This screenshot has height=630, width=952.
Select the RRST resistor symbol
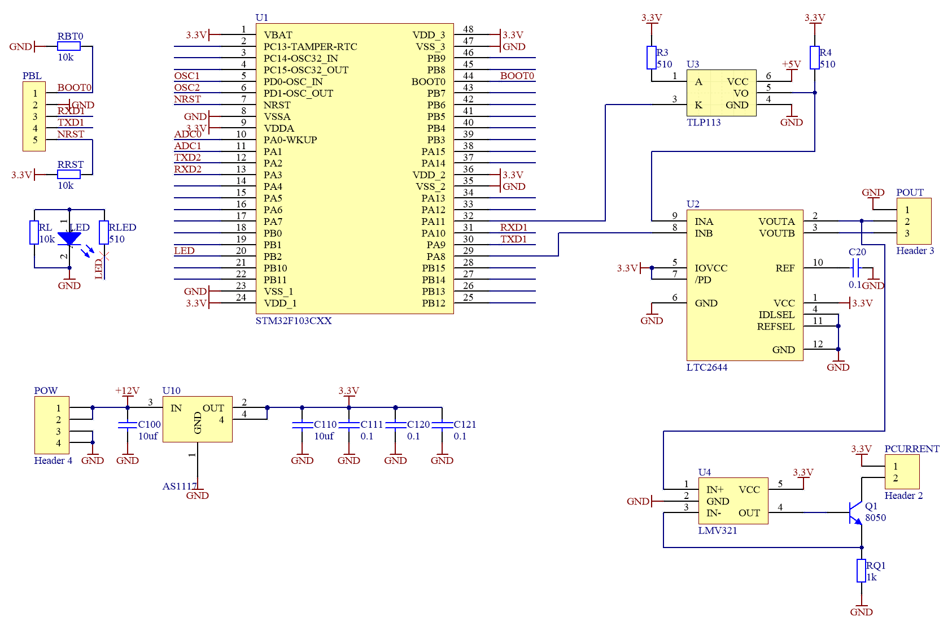pos(69,175)
